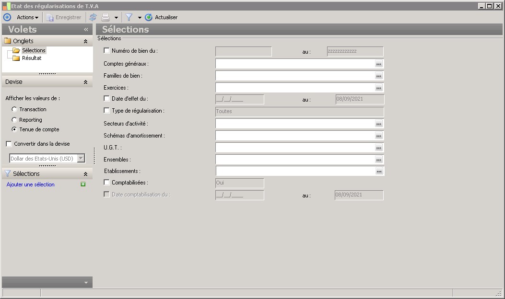
Task: Select the Reporting radio button
Action: tap(14, 120)
